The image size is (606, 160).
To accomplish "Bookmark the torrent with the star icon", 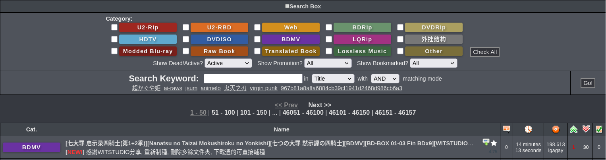I will pos(494,143).
